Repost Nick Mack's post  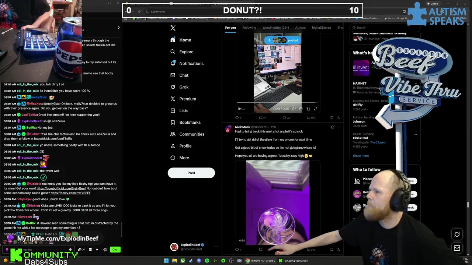click(261, 250)
